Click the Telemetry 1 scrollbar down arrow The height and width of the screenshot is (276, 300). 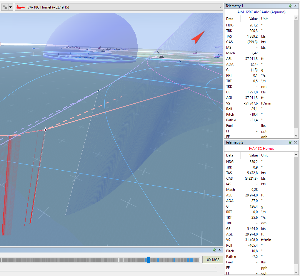coord(296,136)
